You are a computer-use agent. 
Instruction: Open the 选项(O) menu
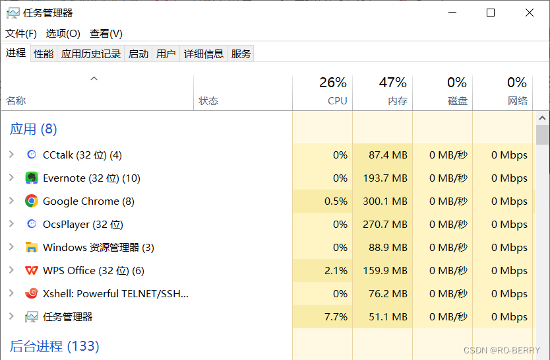63,34
